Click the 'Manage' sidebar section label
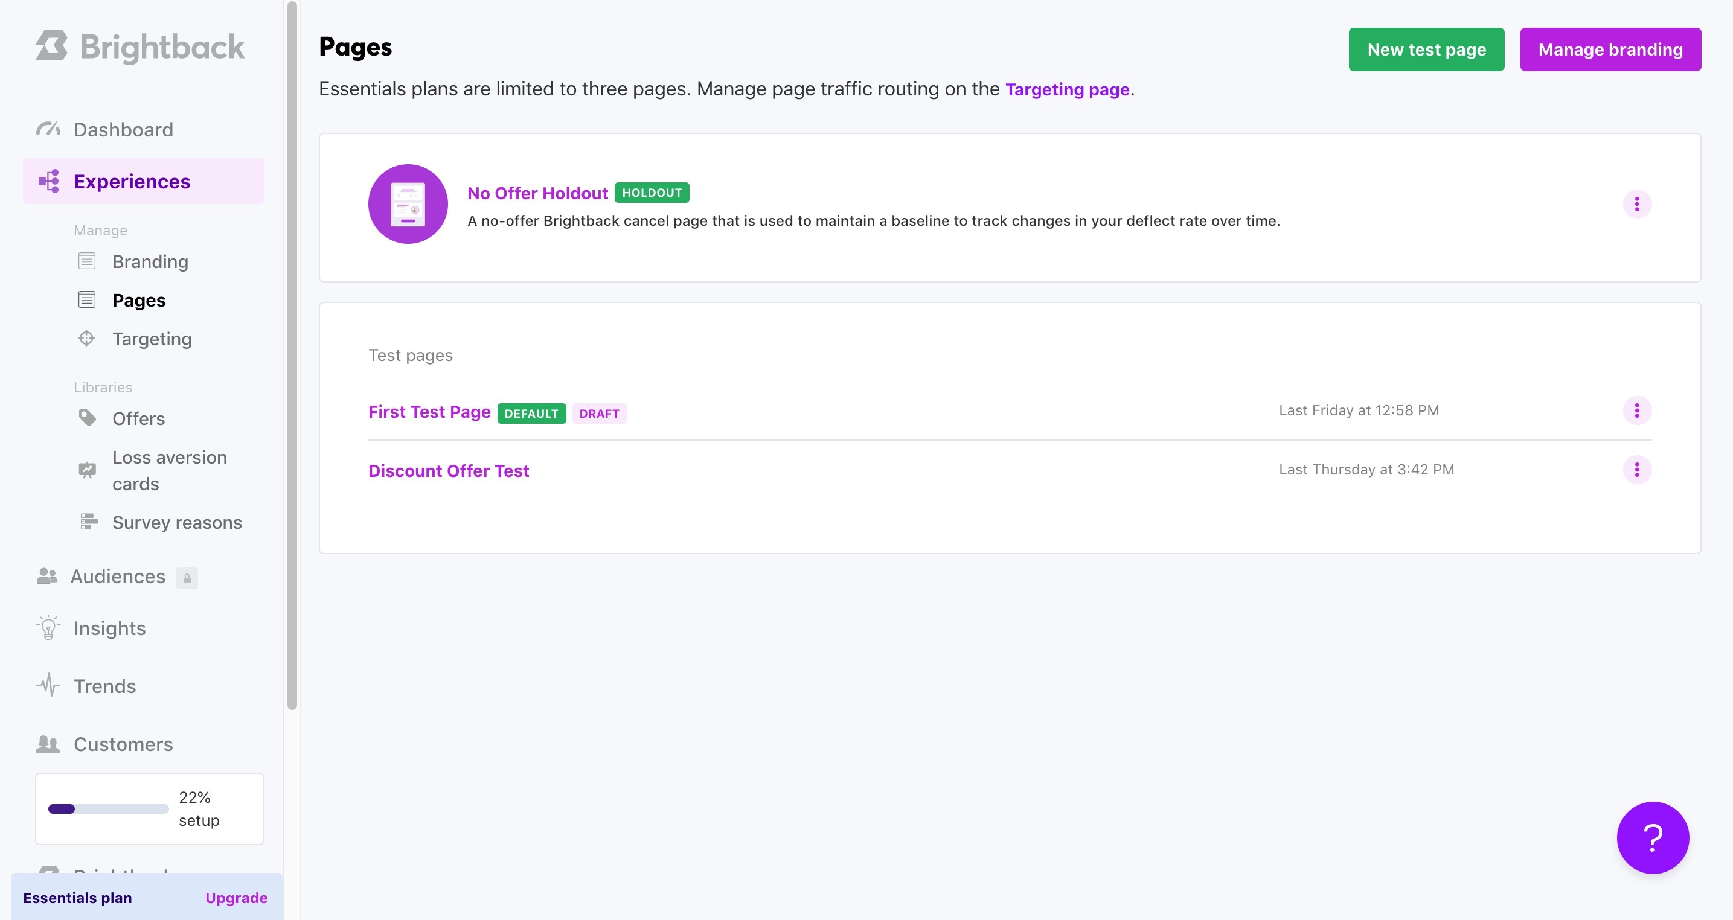 (x=100, y=230)
